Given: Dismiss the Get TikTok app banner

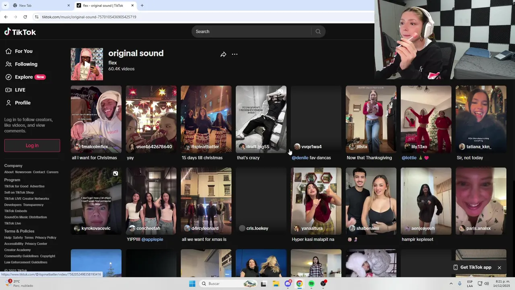Looking at the screenshot, I should click(x=499, y=267).
